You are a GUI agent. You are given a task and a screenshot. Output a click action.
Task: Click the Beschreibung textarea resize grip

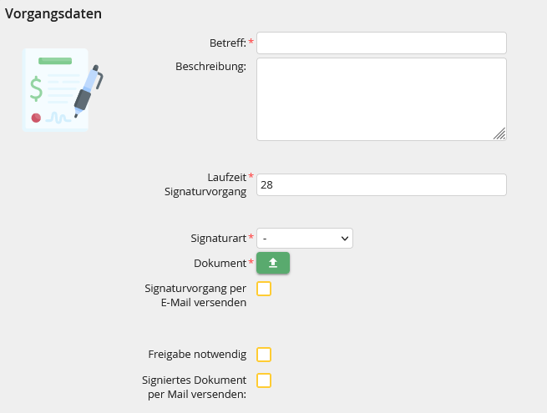pos(499,133)
